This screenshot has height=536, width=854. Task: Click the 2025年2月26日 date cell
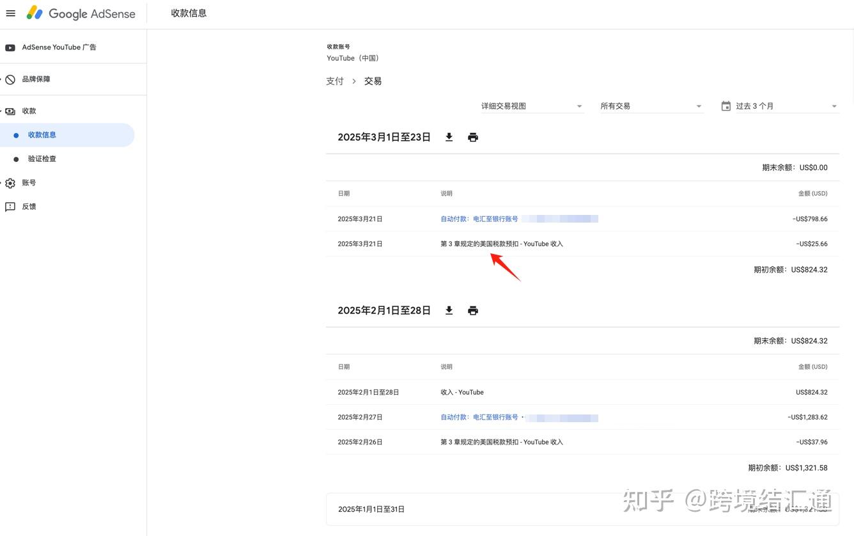click(x=360, y=443)
